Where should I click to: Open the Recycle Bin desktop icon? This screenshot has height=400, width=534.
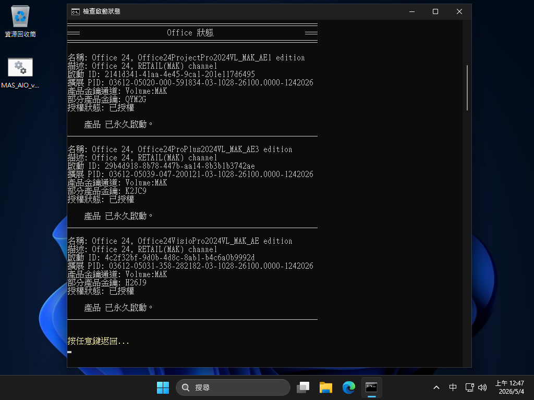pyautogui.click(x=20, y=21)
